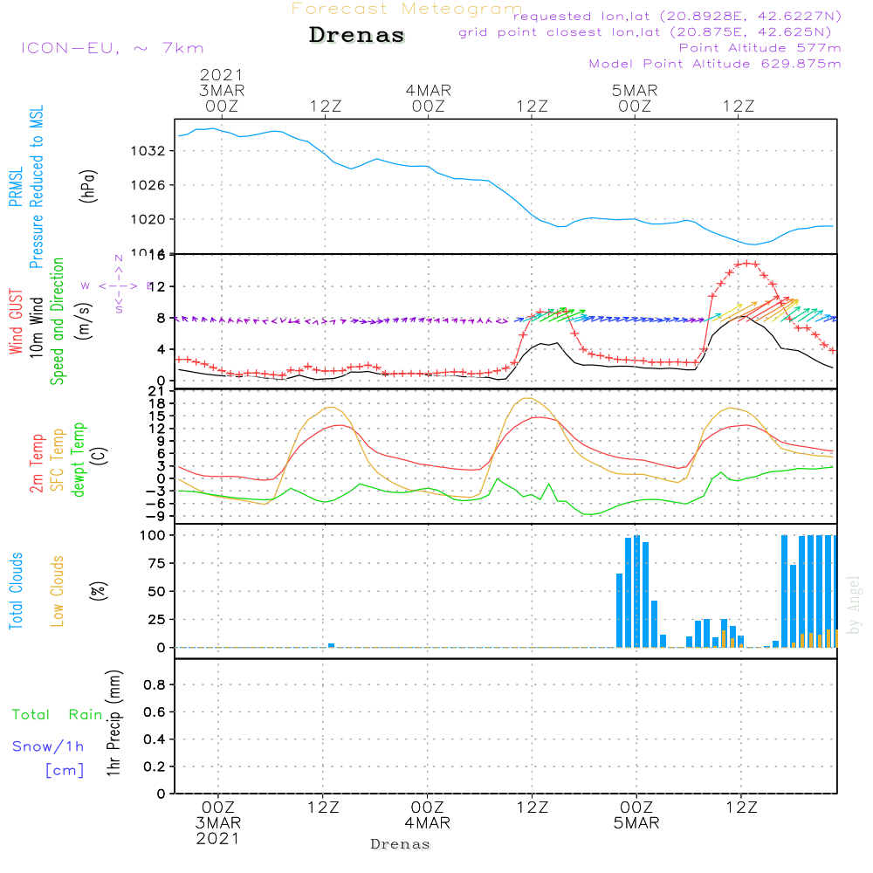Click 'PRMSL Pressure Reduced to MSL' axis label
Image resolution: width=873 pixels, height=873 pixels.
[x=27, y=187]
